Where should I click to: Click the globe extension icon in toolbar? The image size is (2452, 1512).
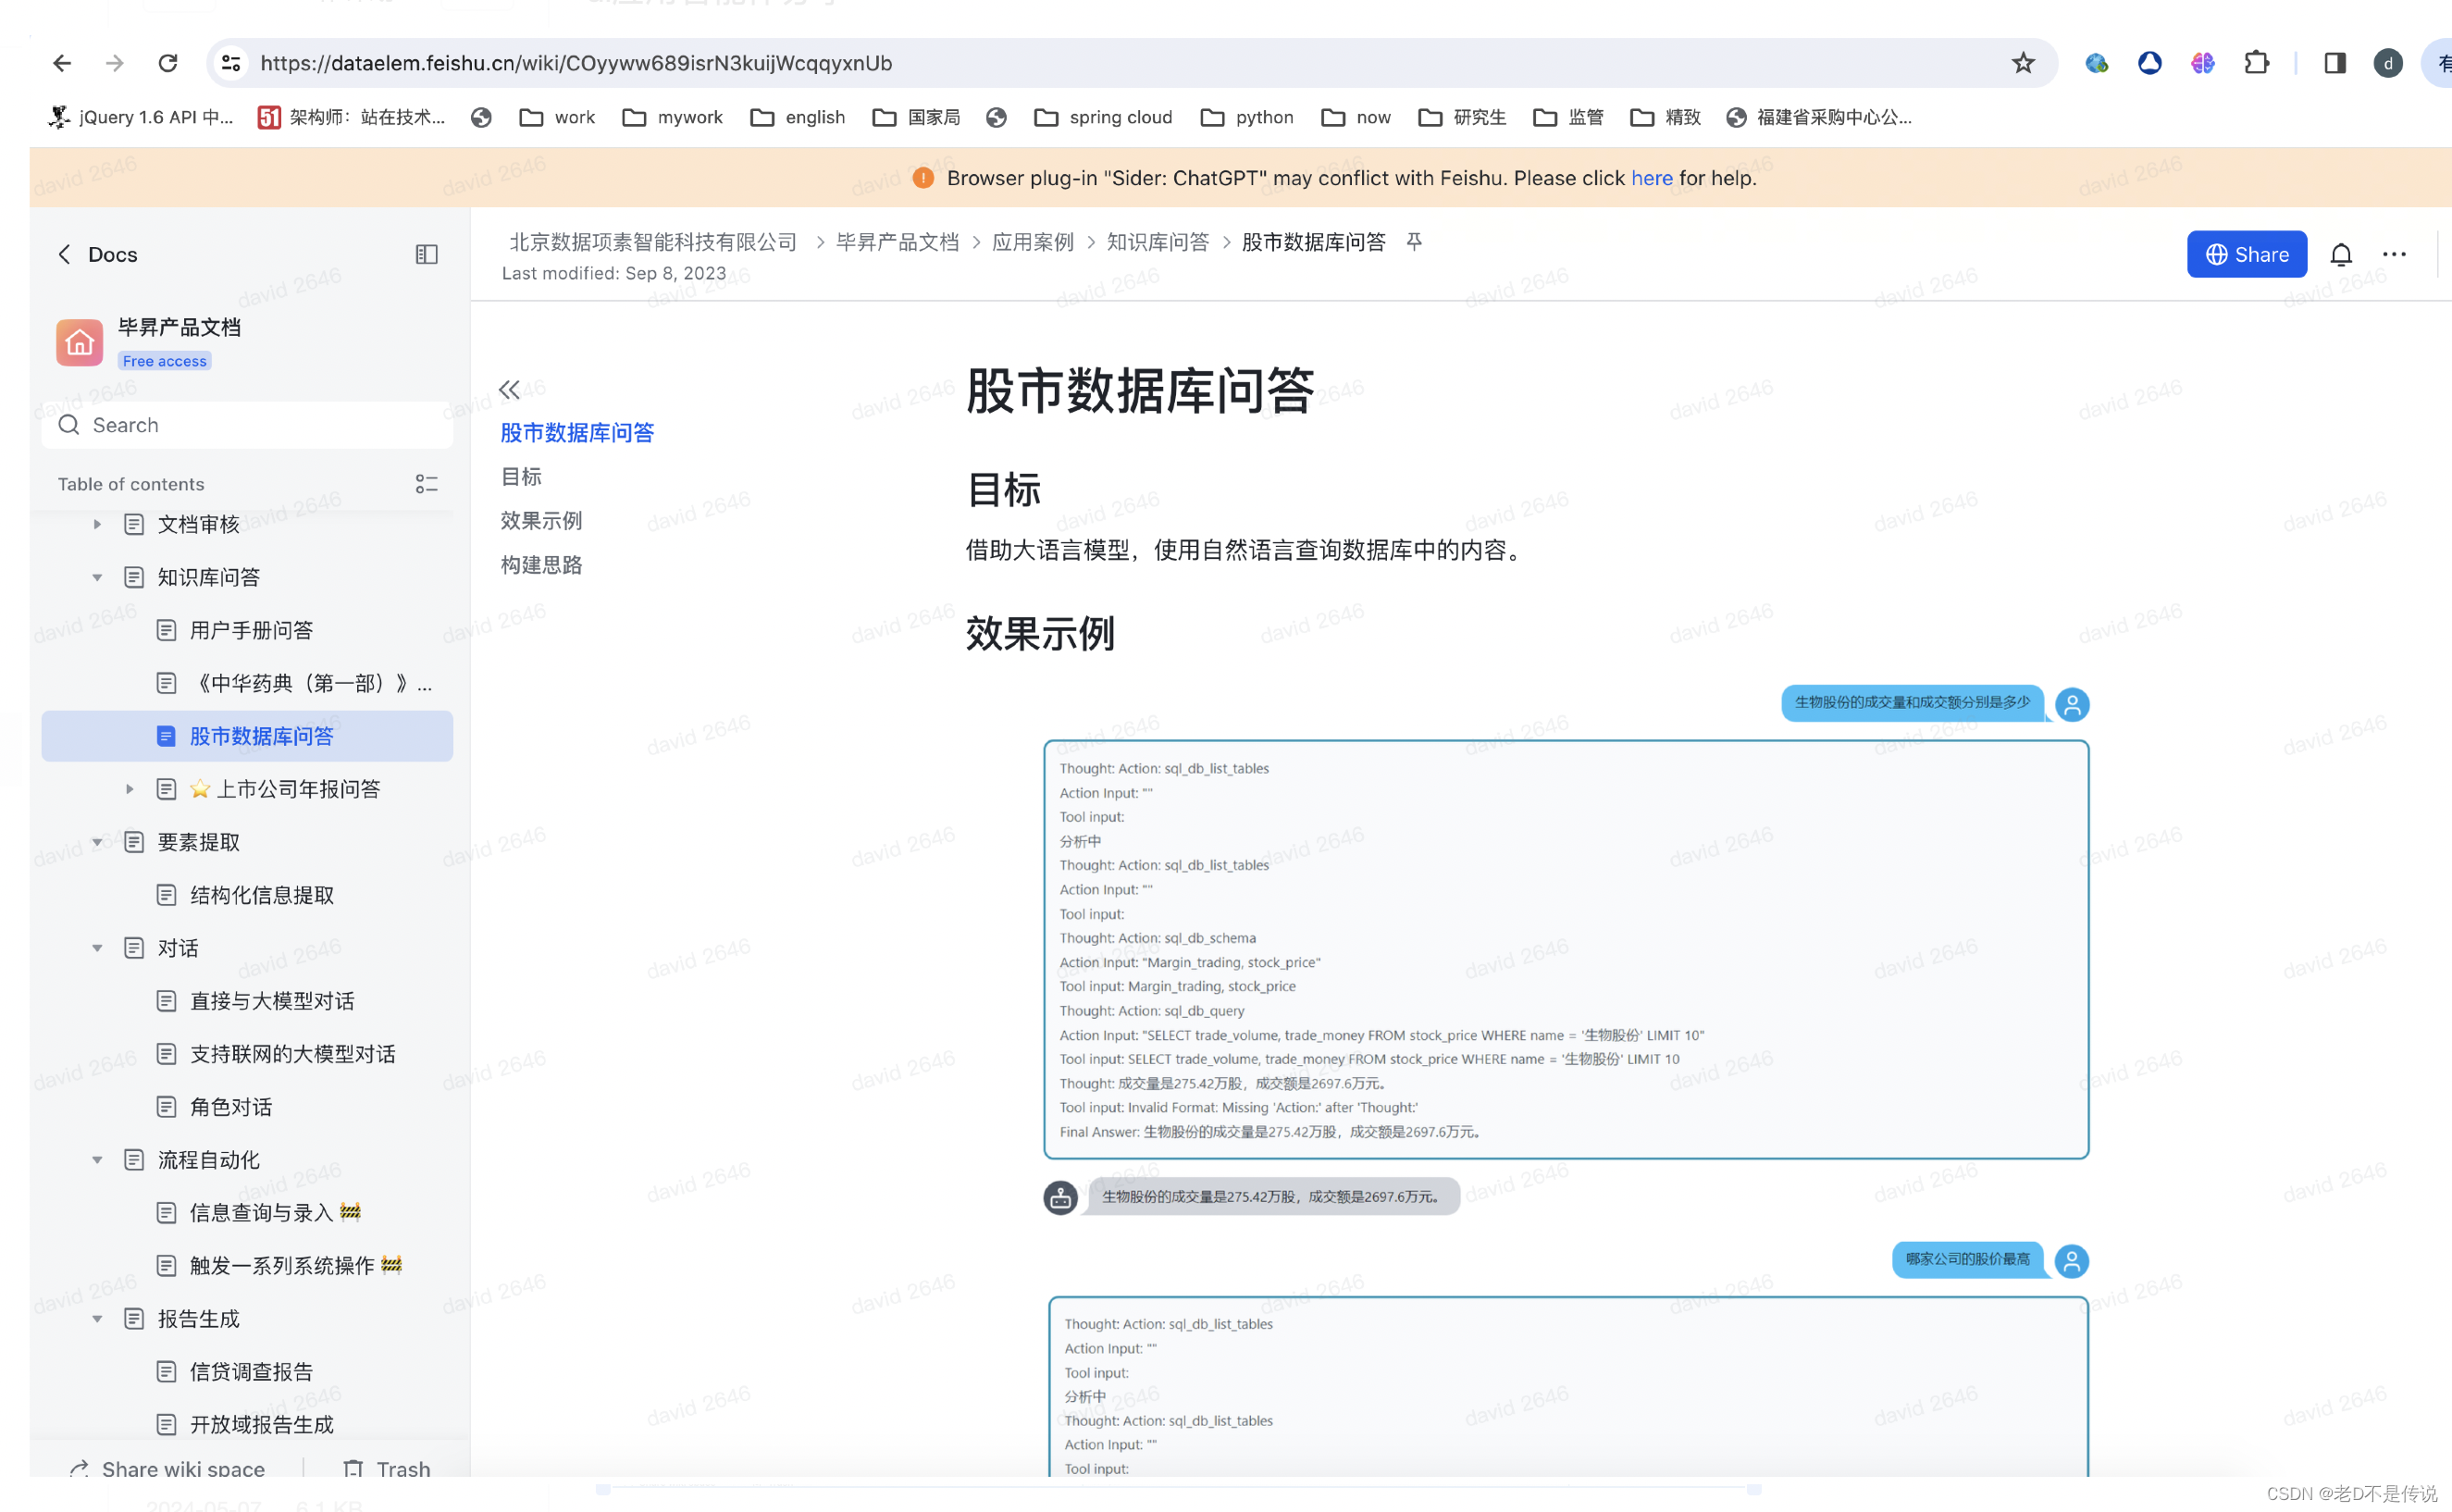click(x=2096, y=63)
